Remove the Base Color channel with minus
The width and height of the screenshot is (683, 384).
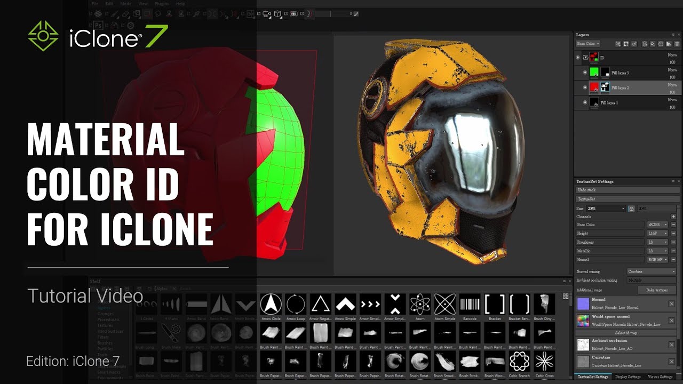[673, 225]
